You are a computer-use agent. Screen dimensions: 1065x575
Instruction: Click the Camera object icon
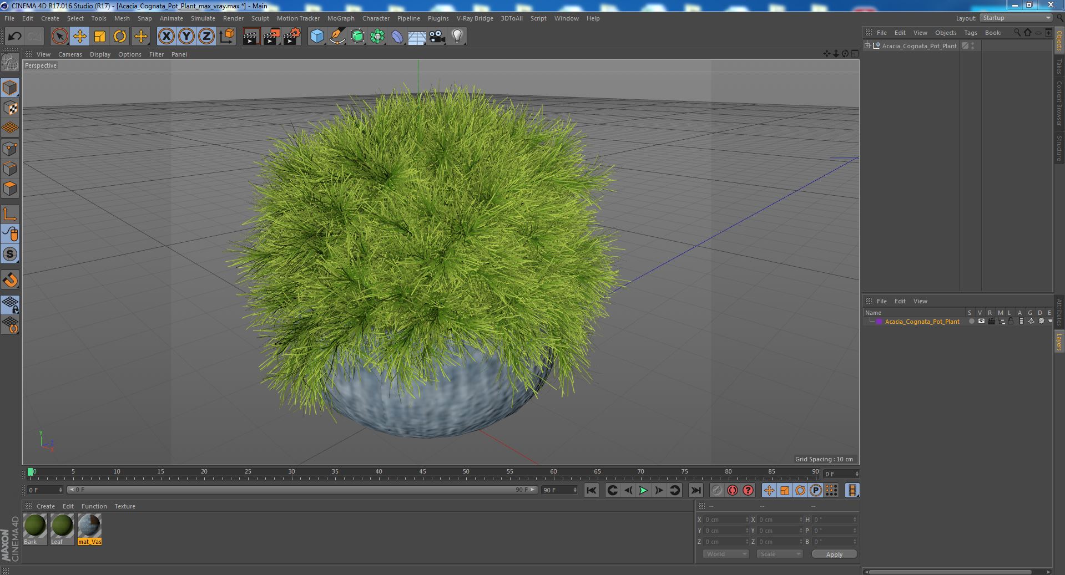click(x=437, y=37)
